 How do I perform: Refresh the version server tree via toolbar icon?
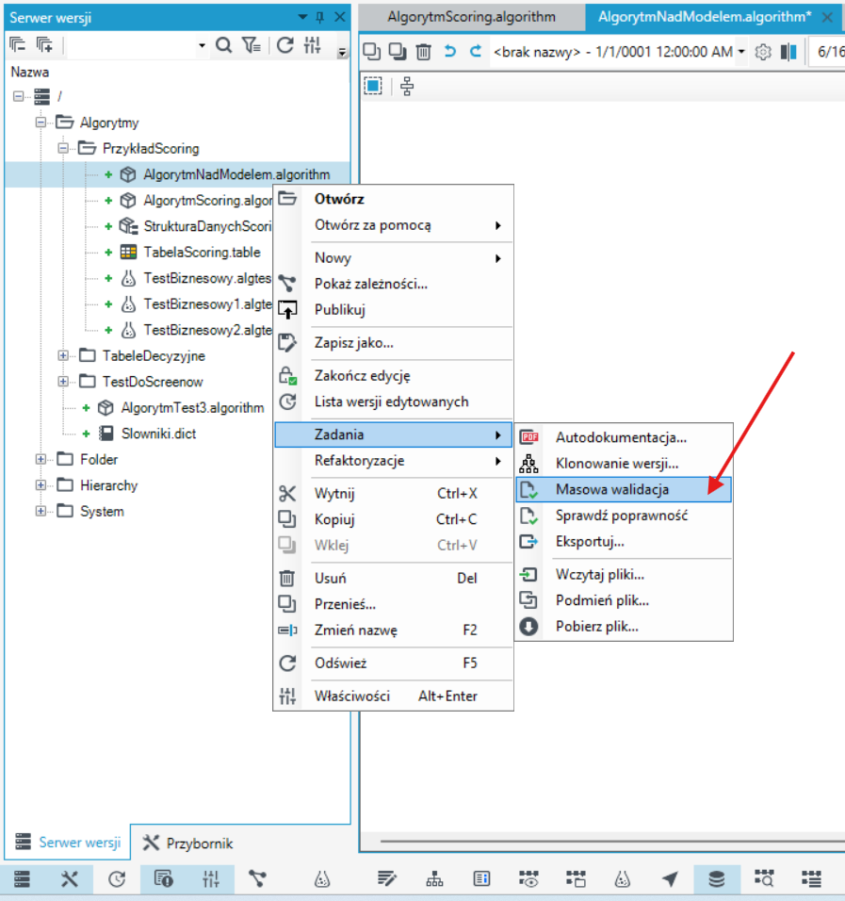point(284,45)
